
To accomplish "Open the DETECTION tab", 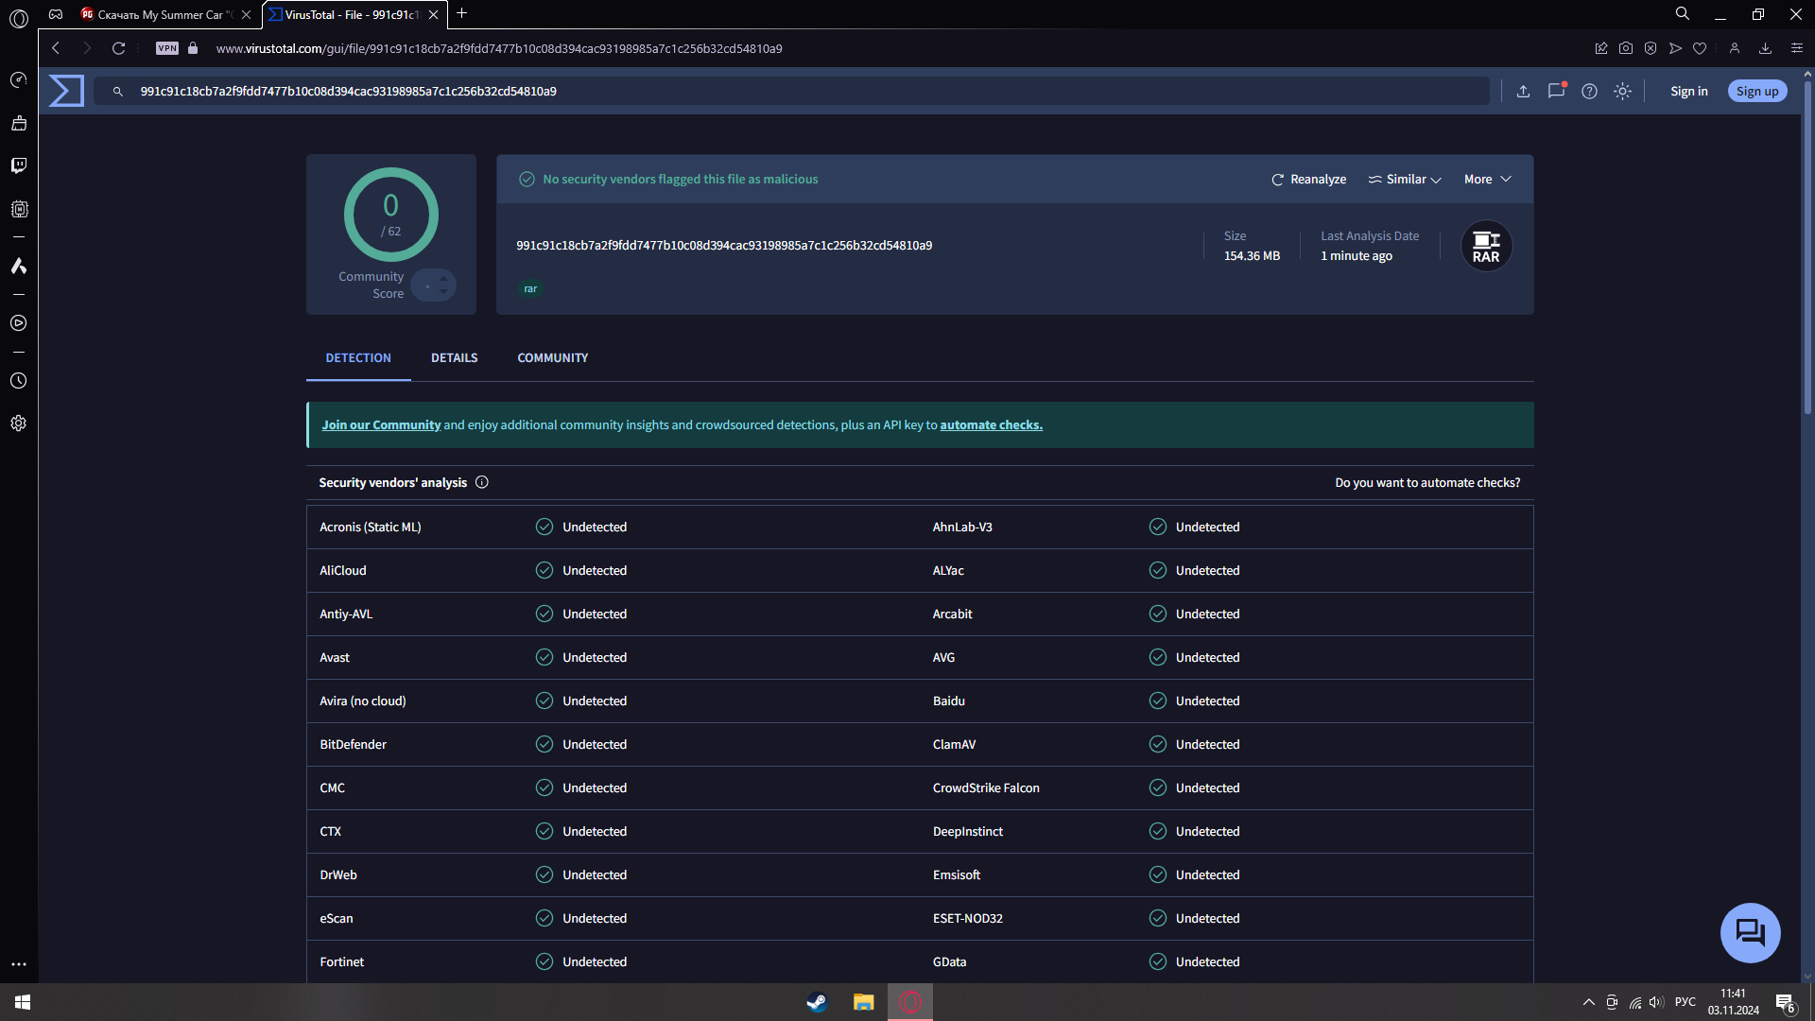I will click(x=358, y=357).
